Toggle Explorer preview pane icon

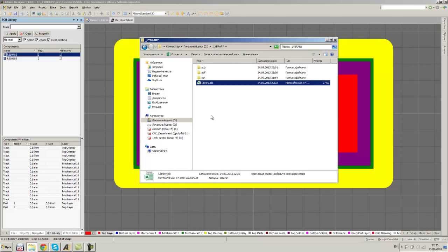point(325,54)
